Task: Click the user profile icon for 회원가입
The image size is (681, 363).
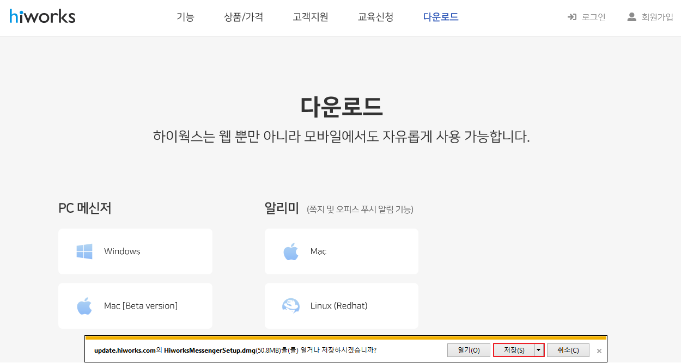Action: click(x=632, y=17)
